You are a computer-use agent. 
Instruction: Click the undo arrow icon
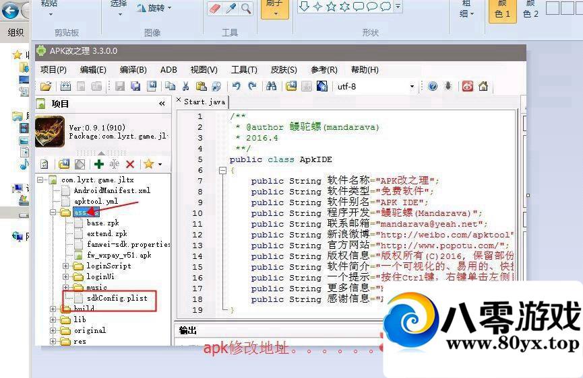click(236, 87)
